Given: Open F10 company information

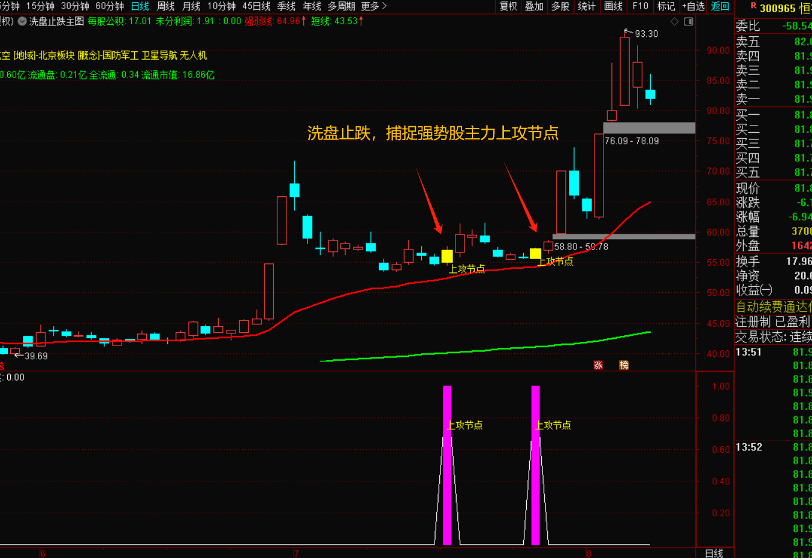Looking at the screenshot, I should coord(640,7).
